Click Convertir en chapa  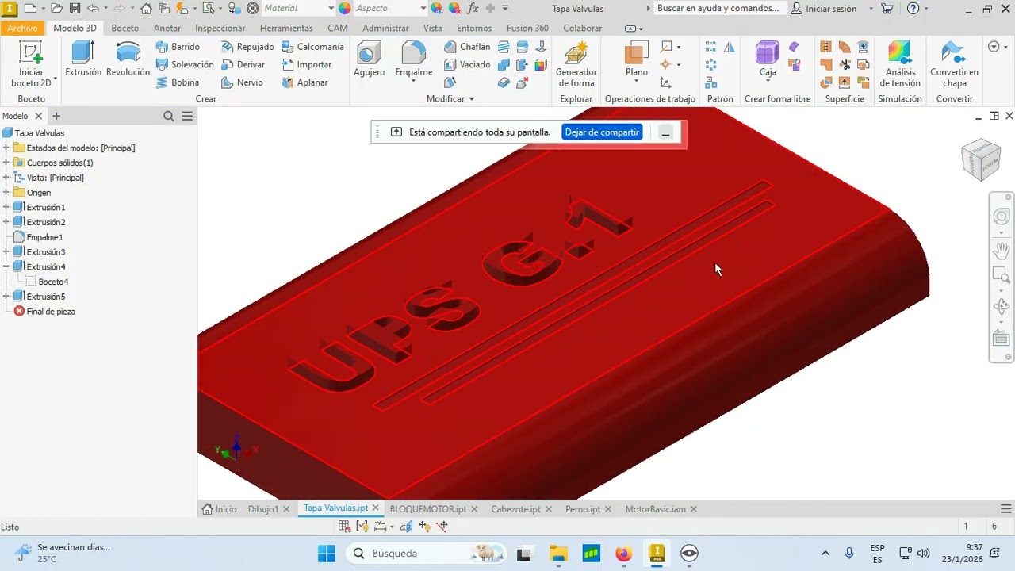click(x=954, y=64)
